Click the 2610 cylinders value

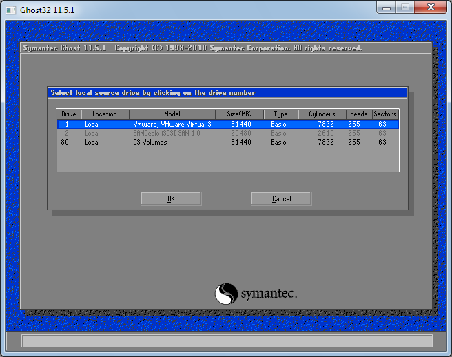tap(326, 133)
